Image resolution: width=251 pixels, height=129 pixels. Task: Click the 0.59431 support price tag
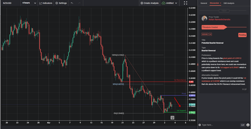click(x=192, y=112)
